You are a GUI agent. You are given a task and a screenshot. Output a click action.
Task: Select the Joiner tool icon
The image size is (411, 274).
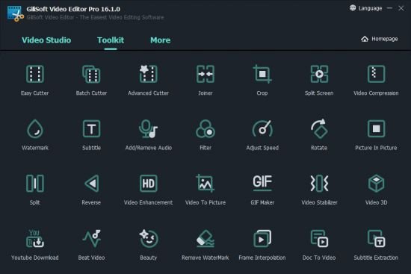[x=205, y=74]
